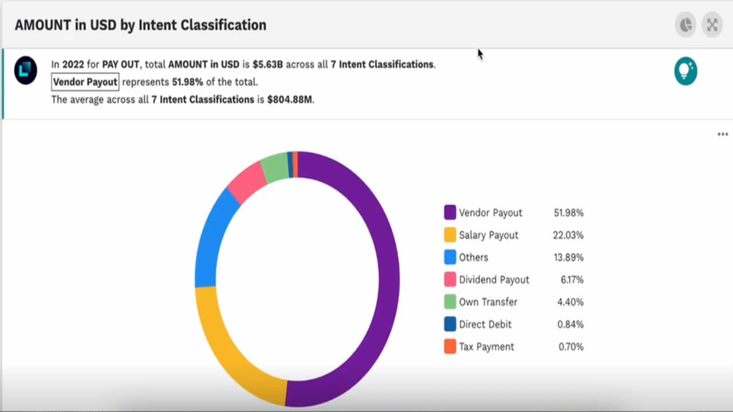733x412 pixels.
Task: Select the Tax Payment legend label
Action: pyautogui.click(x=487, y=347)
